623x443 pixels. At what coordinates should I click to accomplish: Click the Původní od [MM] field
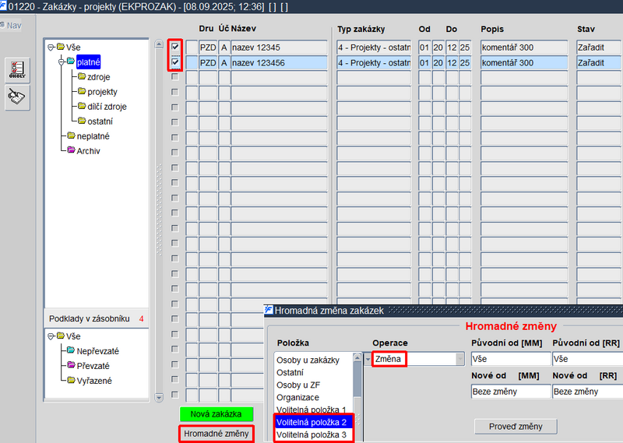coord(511,359)
